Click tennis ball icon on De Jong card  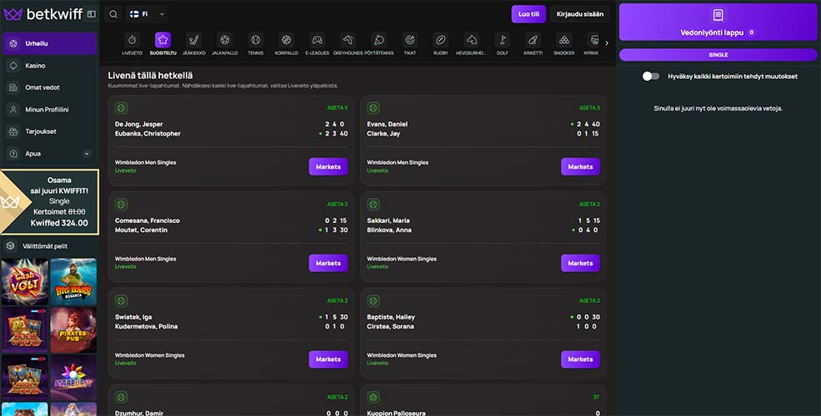tap(121, 108)
